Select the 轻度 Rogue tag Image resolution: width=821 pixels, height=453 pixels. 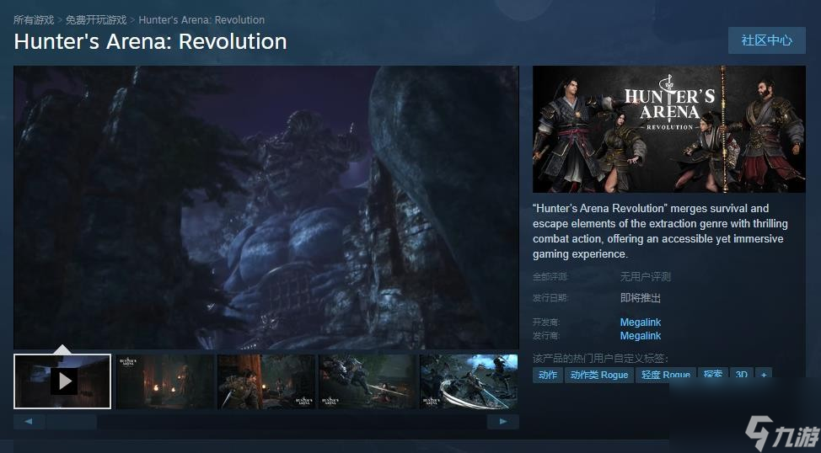click(666, 375)
